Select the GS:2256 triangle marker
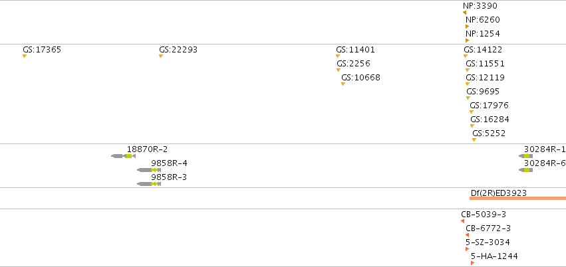The height and width of the screenshot is (267, 566). coord(339,70)
